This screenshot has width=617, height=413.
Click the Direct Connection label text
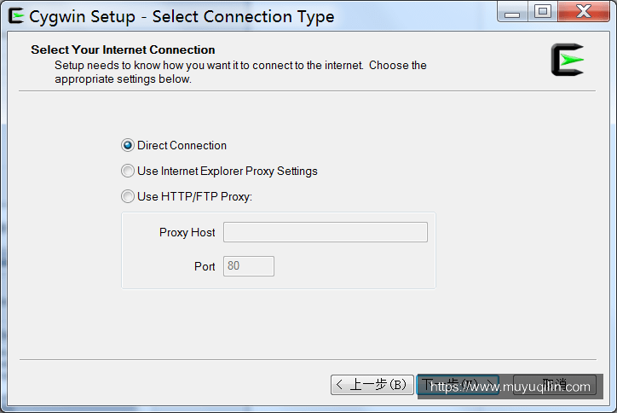coord(182,145)
